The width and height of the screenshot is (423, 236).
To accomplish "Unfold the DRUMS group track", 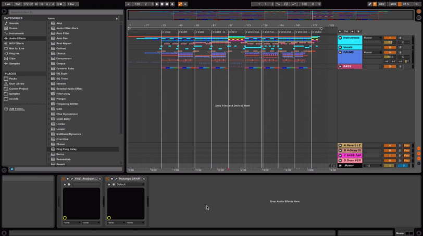I will [x=340, y=52].
